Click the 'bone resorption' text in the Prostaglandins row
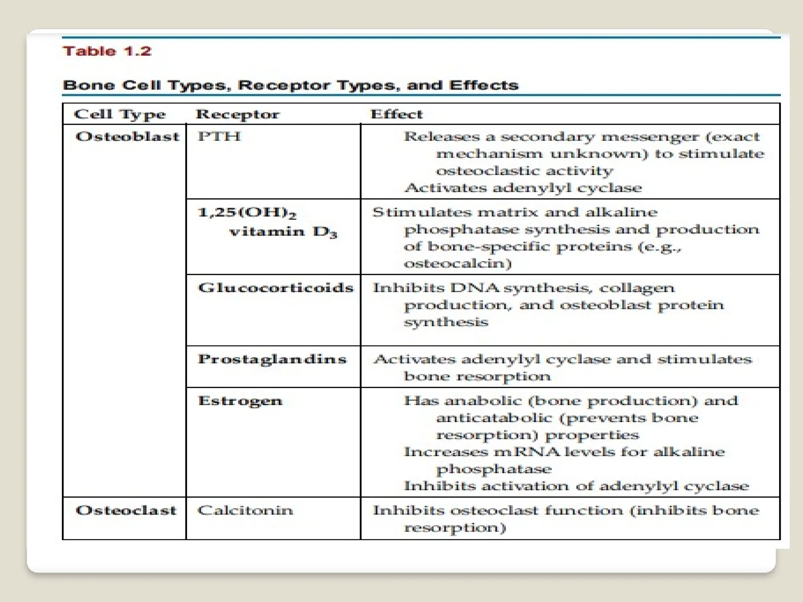The width and height of the screenshot is (803, 602). pos(477,377)
